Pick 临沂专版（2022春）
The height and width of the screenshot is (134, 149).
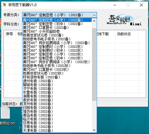[57, 119]
